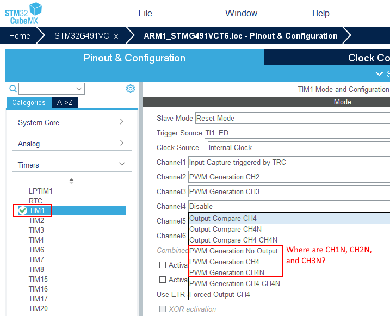390x316 pixels.
Task: Open the Trigger Source dropdown
Action: pos(297,133)
